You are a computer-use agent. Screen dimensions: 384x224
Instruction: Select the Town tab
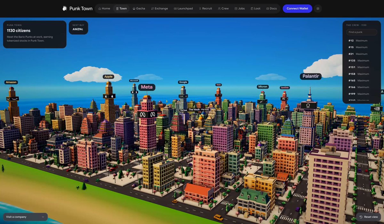(x=121, y=9)
